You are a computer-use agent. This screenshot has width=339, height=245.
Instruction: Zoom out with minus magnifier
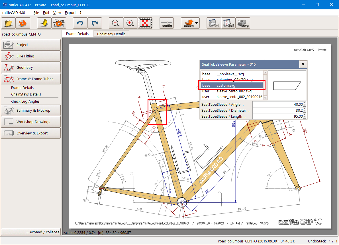click(x=116, y=23)
